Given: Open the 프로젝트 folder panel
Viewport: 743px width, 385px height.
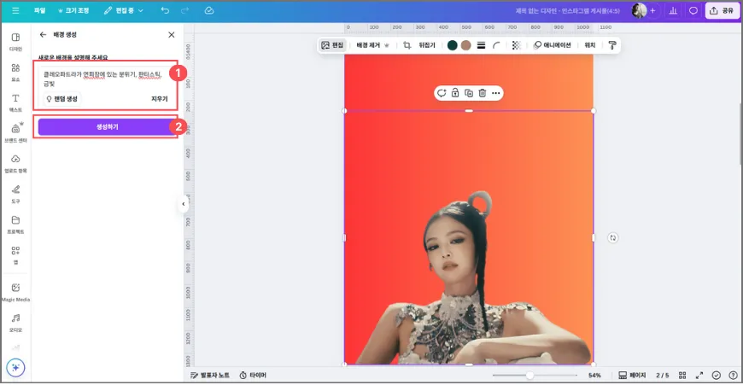Looking at the screenshot, I should (x=15, y=225).
